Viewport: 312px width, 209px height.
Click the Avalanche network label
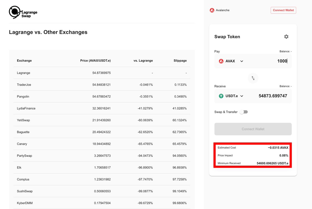click(223, 10)
